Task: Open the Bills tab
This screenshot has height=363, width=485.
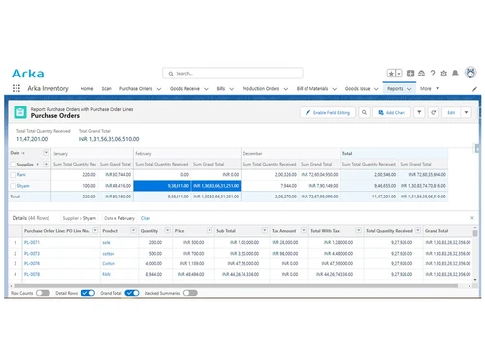Action: 221,89
